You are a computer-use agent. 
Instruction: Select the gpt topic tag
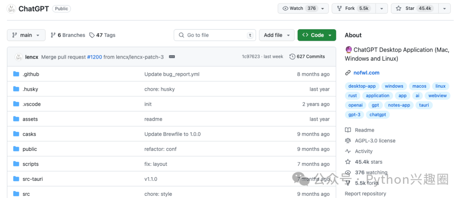pos(375,105)
